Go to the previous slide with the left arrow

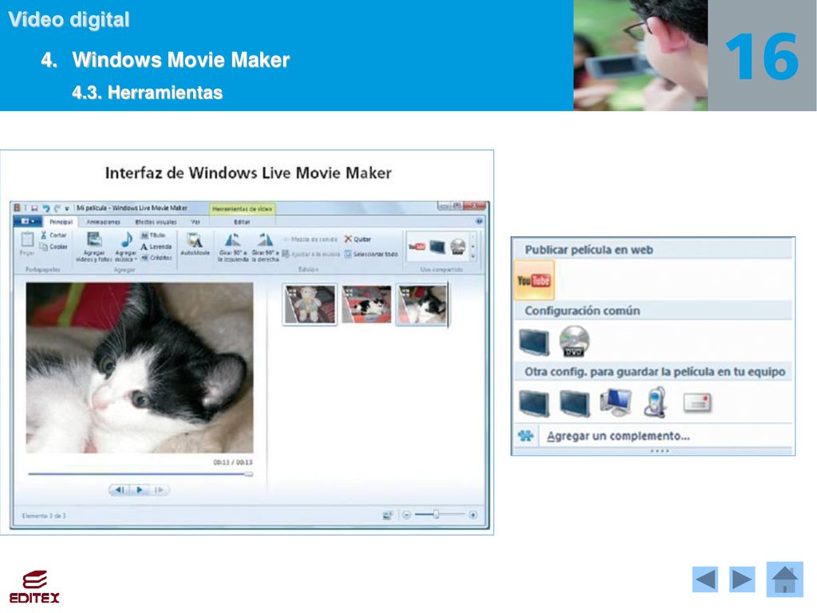(x=705, y=579)
